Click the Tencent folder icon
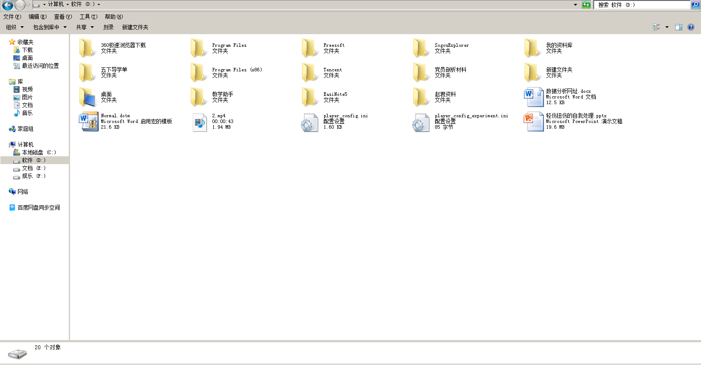701x365 pixels. point(310,73)
